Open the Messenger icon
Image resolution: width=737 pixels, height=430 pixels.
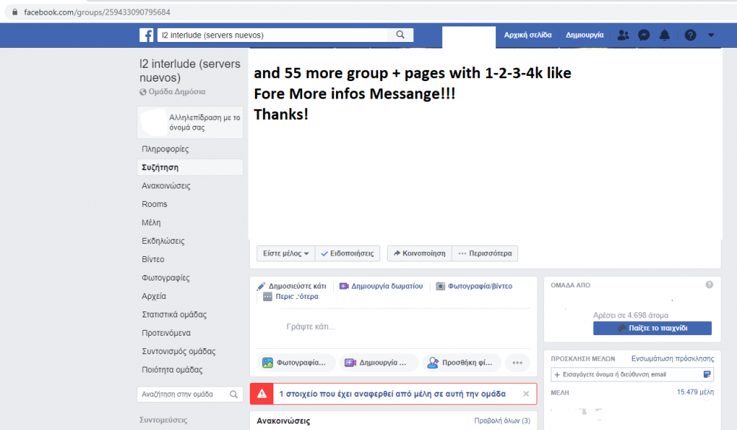click(644, 35)
